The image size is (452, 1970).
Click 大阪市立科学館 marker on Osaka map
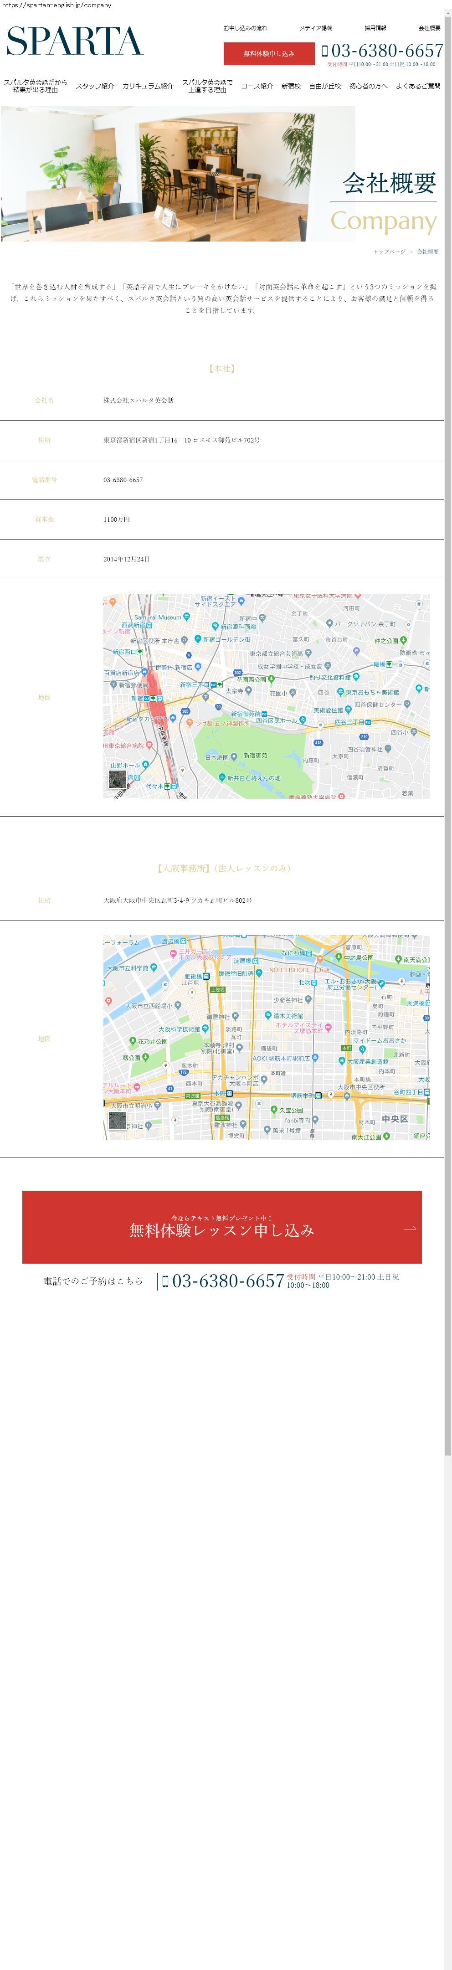point(154,967)
